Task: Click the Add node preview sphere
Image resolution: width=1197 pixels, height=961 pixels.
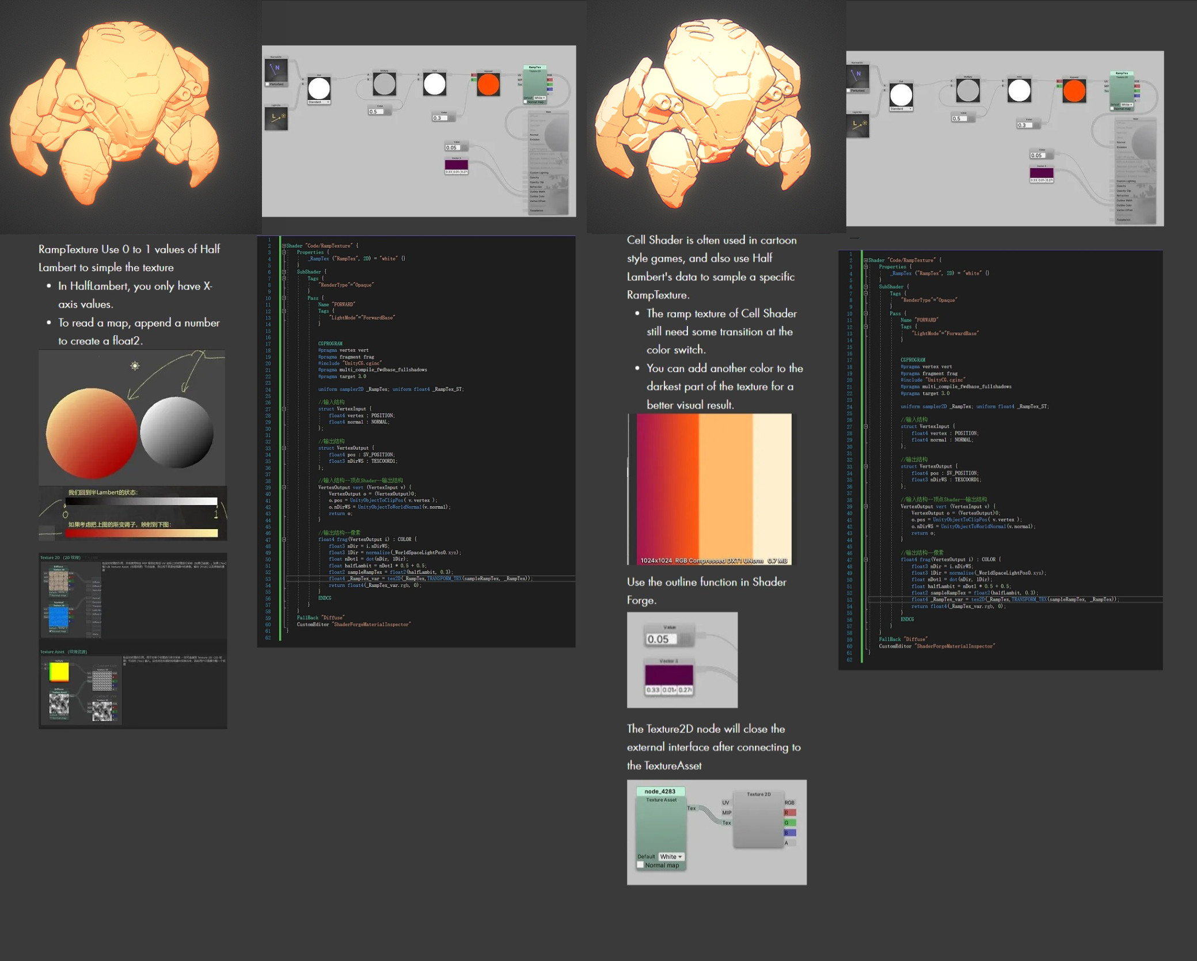Action: (x=435, y=84)
